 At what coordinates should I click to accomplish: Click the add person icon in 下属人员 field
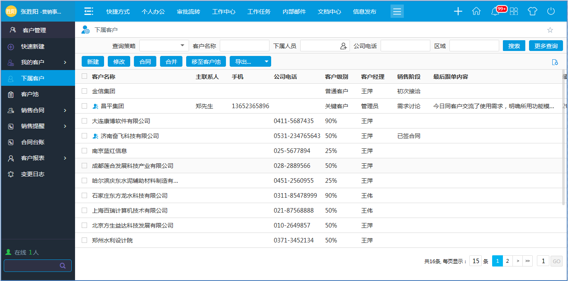343,46
